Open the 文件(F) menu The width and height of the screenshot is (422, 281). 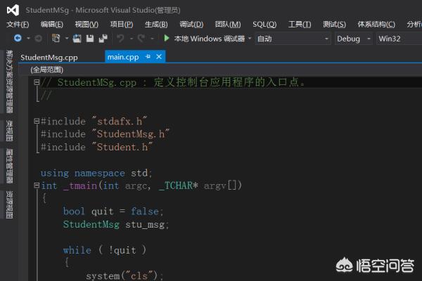click(x=18, y=25)
